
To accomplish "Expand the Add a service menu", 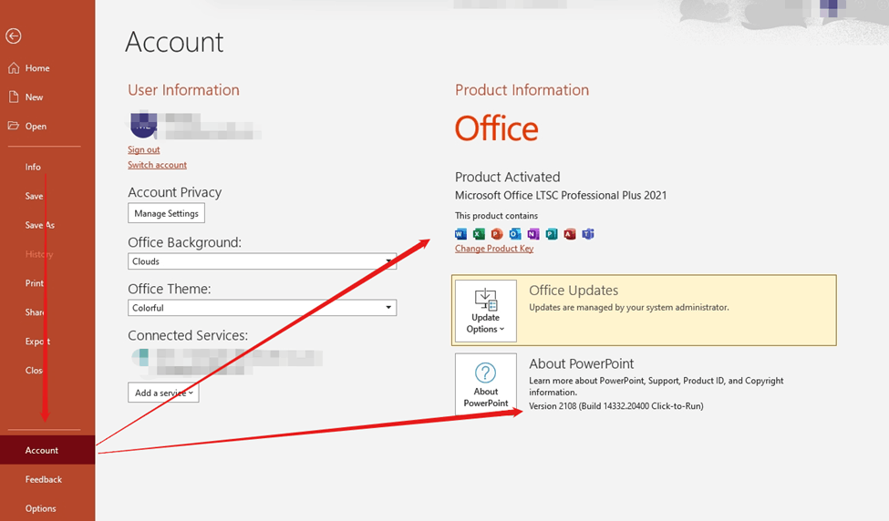I will tap(163, 393).
